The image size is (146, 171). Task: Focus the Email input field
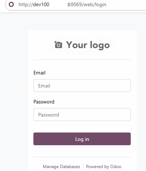(82, 86)
